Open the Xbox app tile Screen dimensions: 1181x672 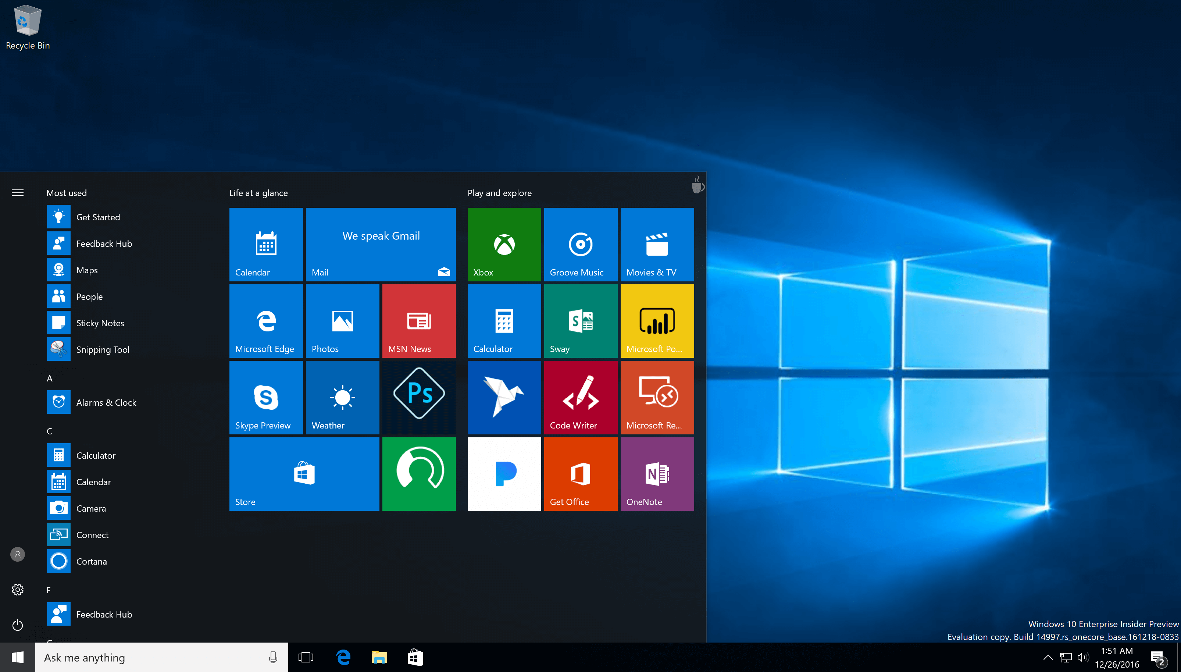[502, 243]
